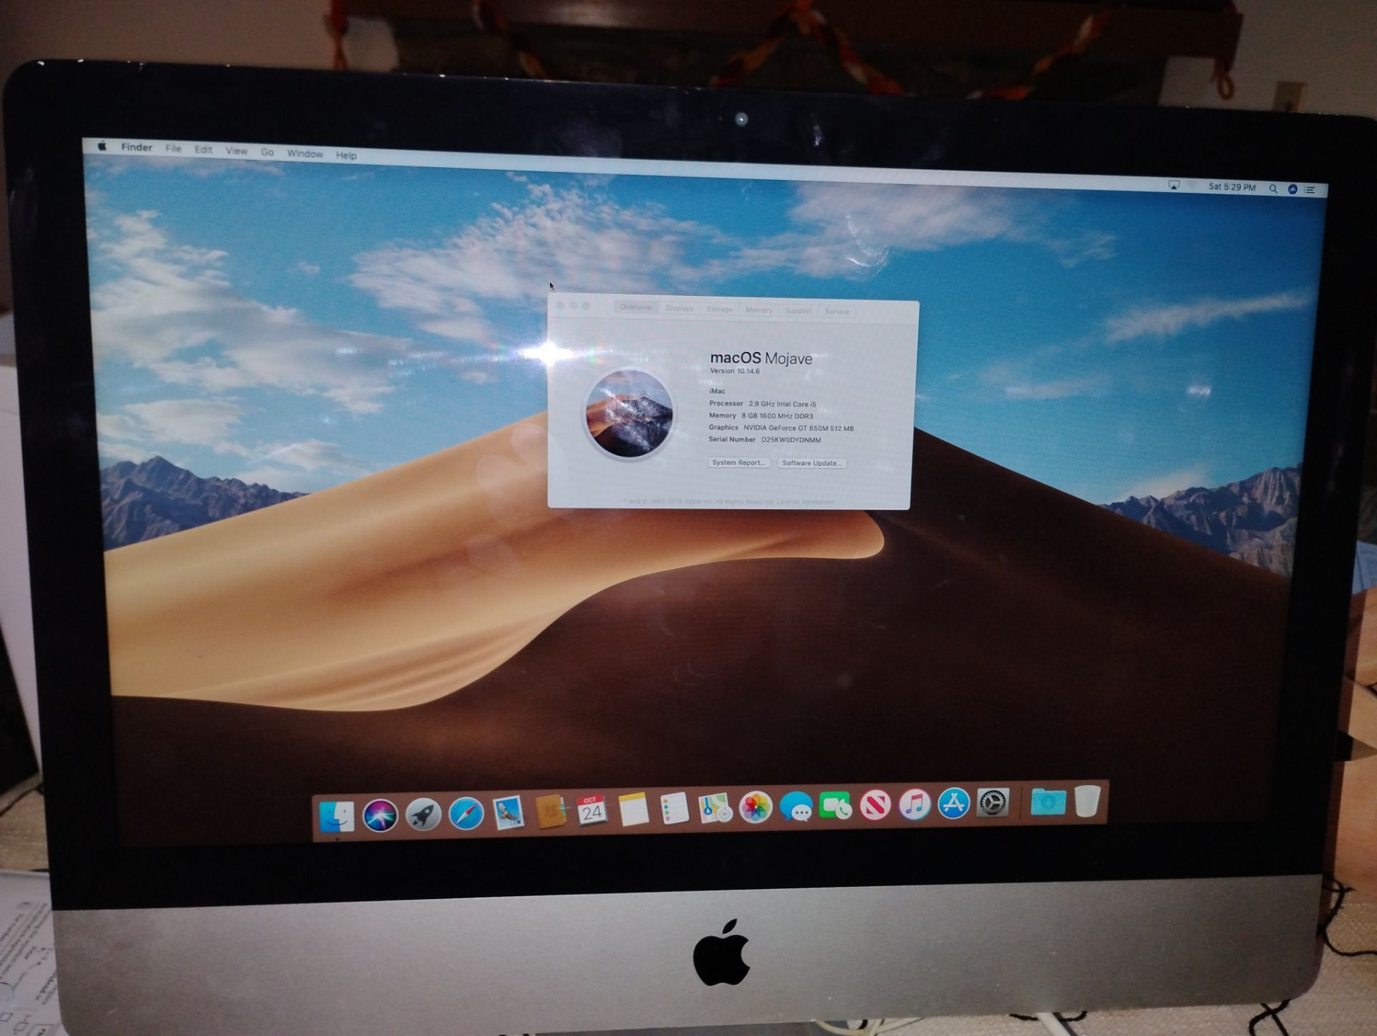Click the Software Update button
The image size is (1377, 1036).
click(812, 463)
